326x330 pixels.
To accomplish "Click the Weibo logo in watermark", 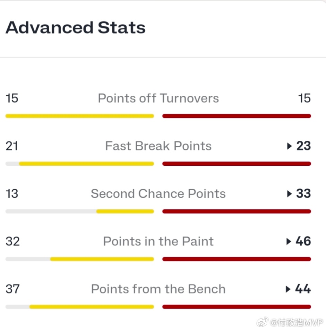I will (x=262, y=322).
